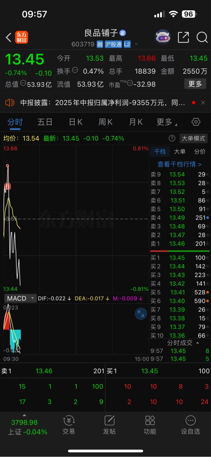Select the 分时 chart tab
The width and height of the screenshot is (211, 457).
tap(15, 122)
